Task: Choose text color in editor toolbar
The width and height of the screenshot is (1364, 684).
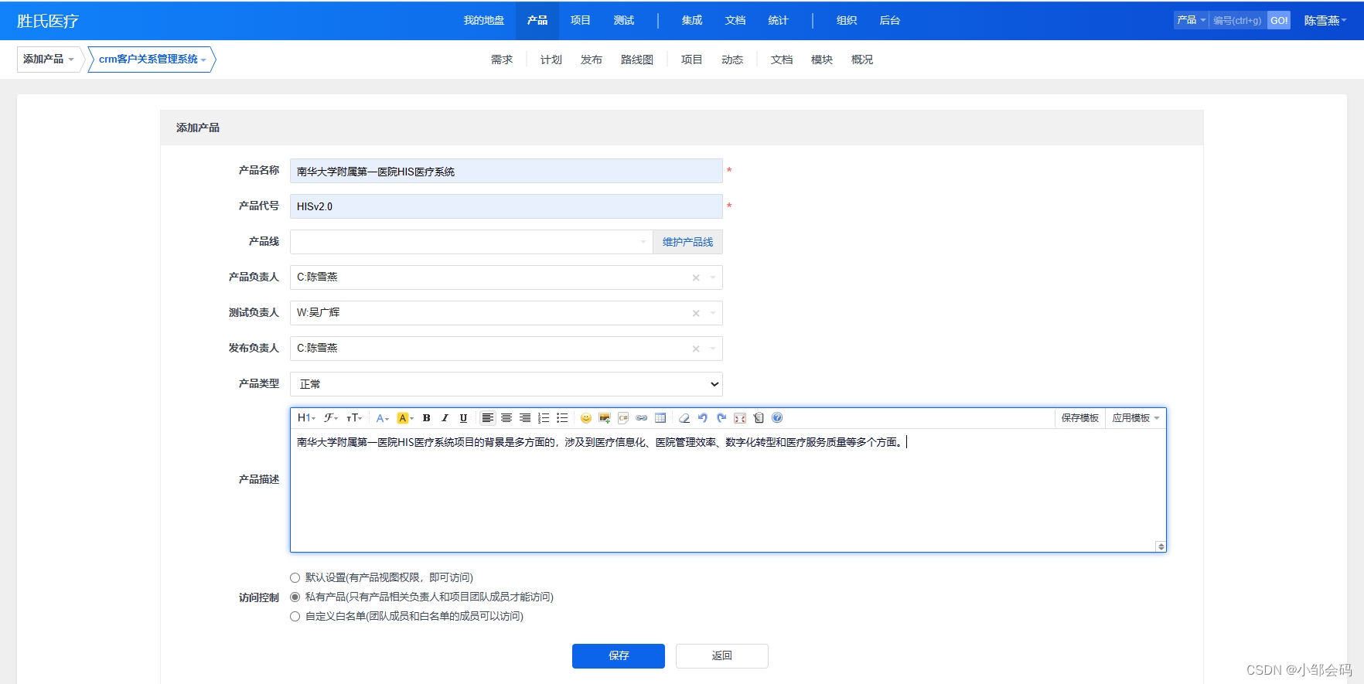Action: pyautogui.click(x=382, y=418)
